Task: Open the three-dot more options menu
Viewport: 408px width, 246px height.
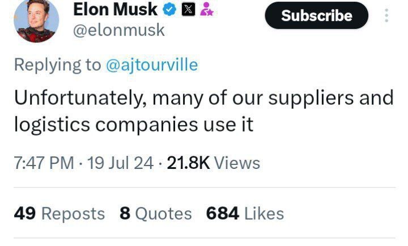Action: (x=386, y=15)
